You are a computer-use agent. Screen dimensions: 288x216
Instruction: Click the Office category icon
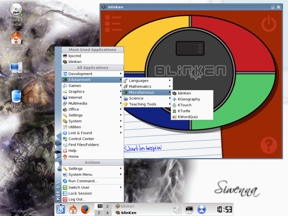(65, 109)
